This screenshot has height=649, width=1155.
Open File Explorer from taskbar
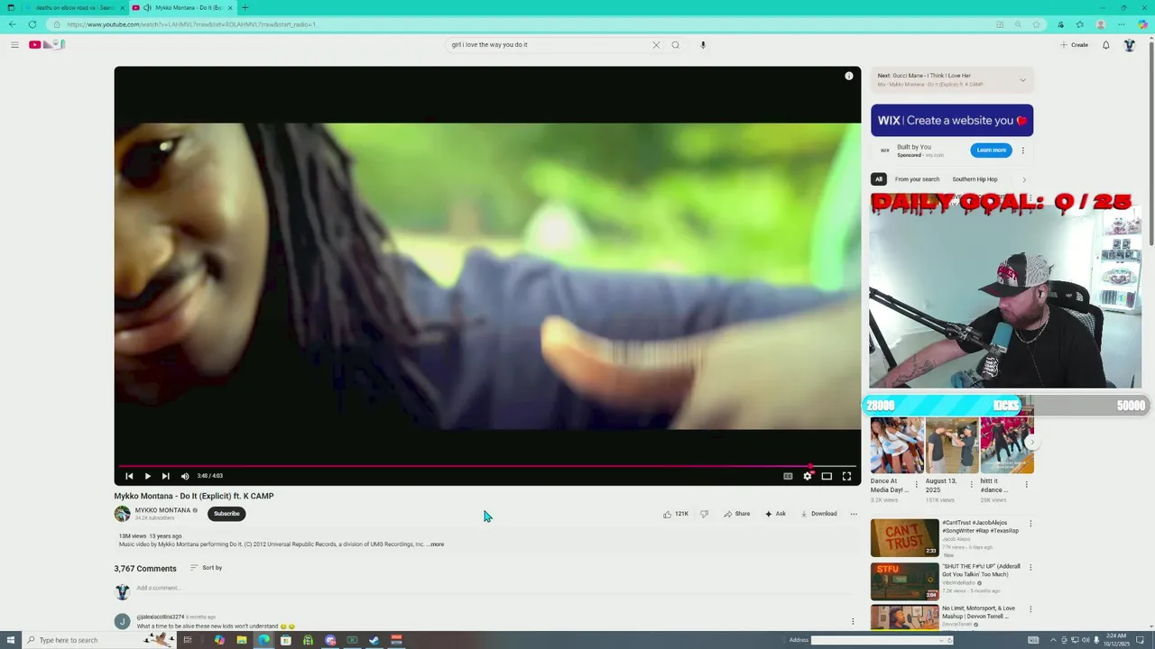(242, 640)
